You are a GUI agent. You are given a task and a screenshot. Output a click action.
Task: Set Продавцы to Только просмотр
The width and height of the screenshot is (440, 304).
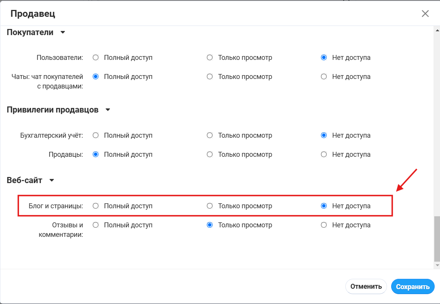[210, 154]
